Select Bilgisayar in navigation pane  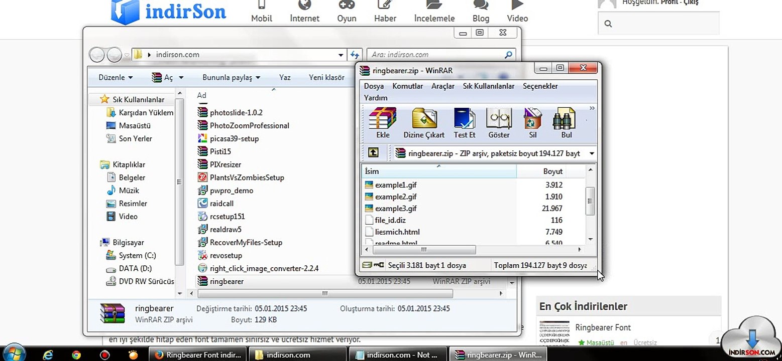click(x=122, y=242)
